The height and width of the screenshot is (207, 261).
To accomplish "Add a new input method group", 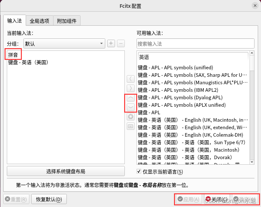I will (111, 44).
